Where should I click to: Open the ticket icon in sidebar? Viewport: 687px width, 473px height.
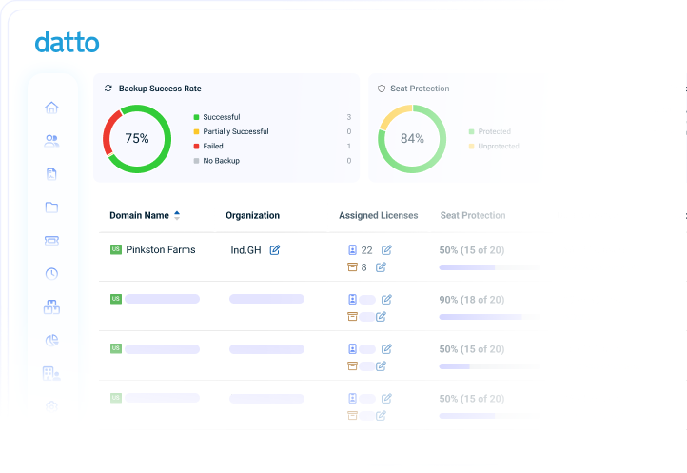click(51, 240)
